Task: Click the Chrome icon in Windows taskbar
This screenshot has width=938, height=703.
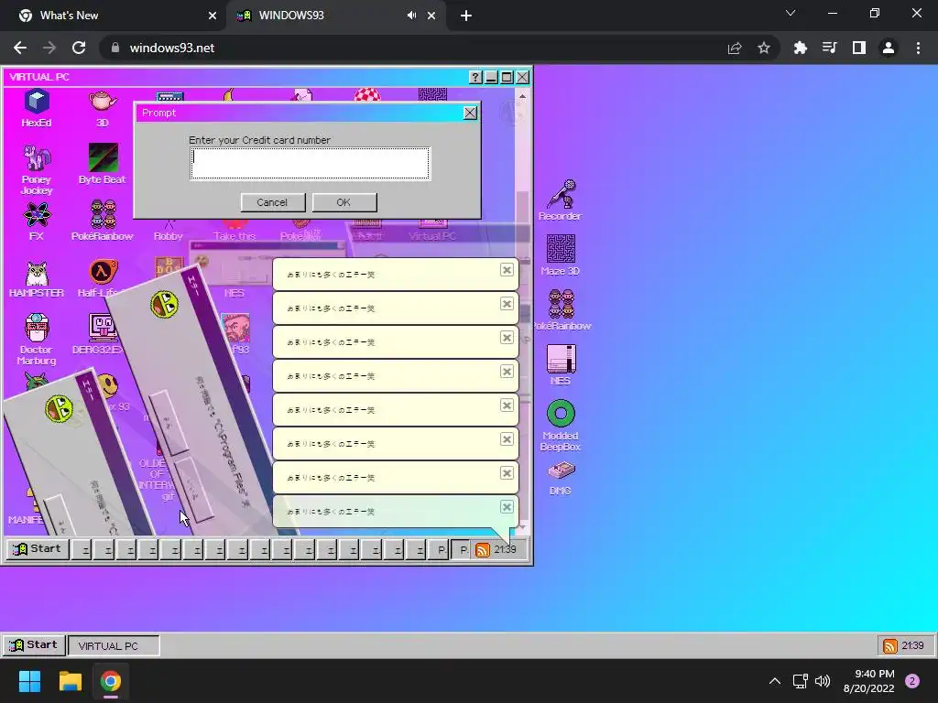Action: click(111, 681)
